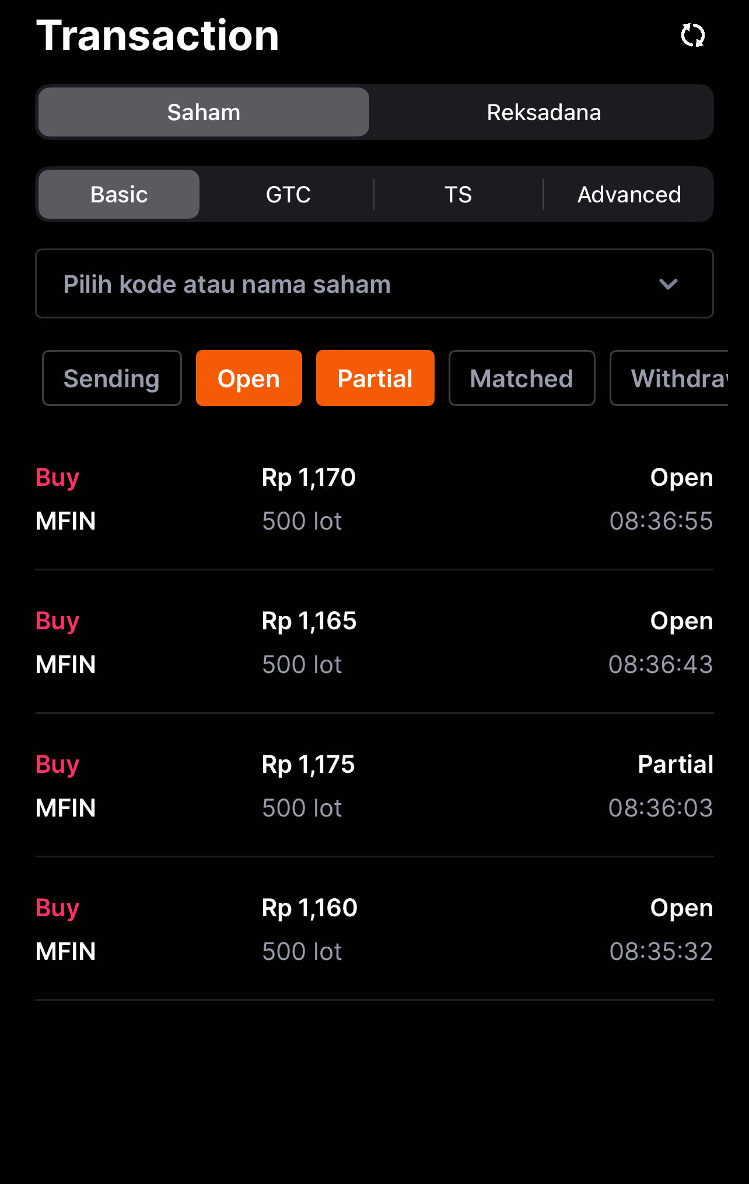This screenshot has width=749, height=1184.
Task: Tap the Partial status label at 08:36:03
Action: point(675,764)
